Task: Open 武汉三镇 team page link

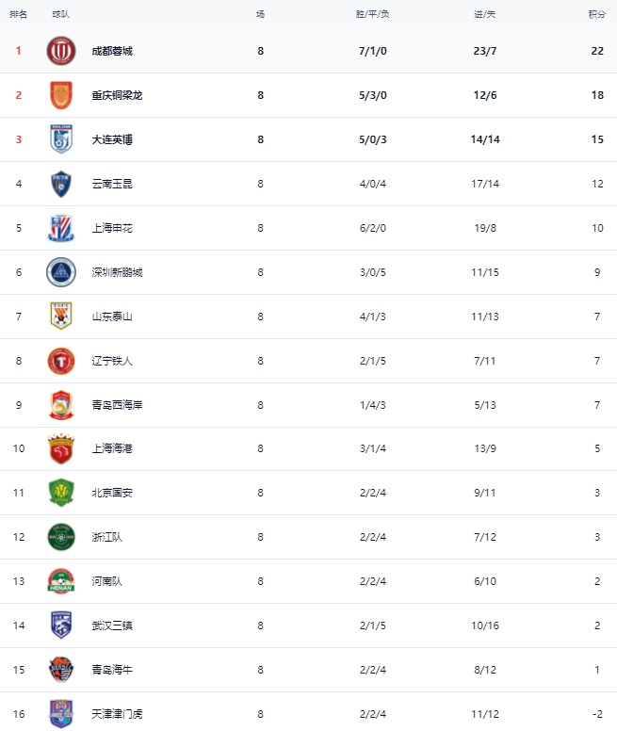Action: [112, 625]
